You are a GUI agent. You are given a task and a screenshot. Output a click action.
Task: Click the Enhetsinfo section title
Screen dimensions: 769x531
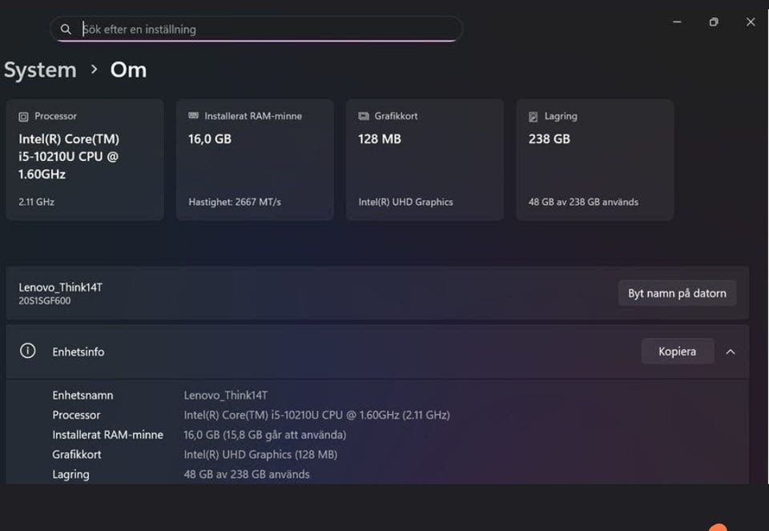[79, 352]
